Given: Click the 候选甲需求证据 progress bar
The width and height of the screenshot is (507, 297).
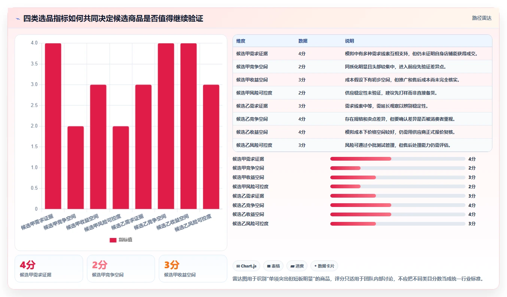Looking at the screenshot, I should coord(398,159).
